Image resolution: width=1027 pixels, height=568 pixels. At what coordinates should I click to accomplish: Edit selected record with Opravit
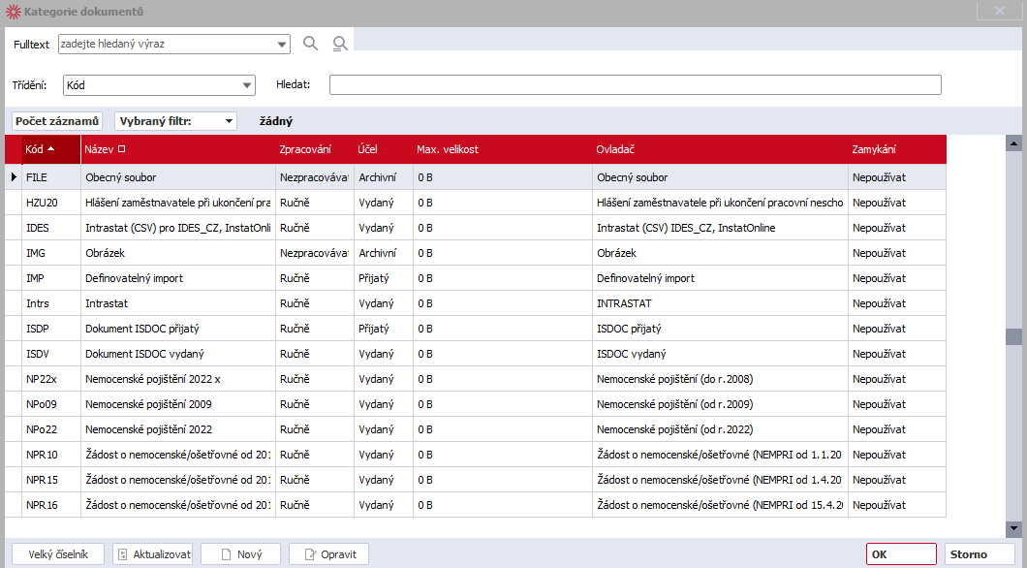(x=328, y=554)
